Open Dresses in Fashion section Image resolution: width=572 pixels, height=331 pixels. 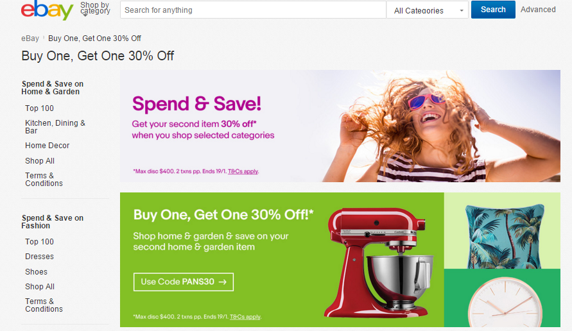coord(39,257)
